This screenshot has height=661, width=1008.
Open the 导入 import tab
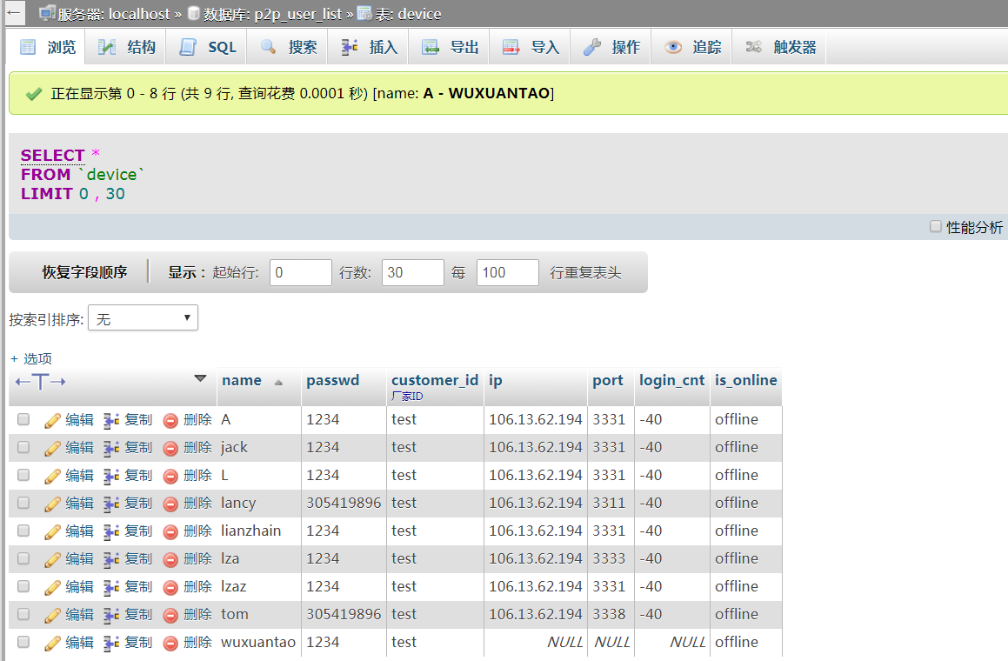click(x=531, y=47)
